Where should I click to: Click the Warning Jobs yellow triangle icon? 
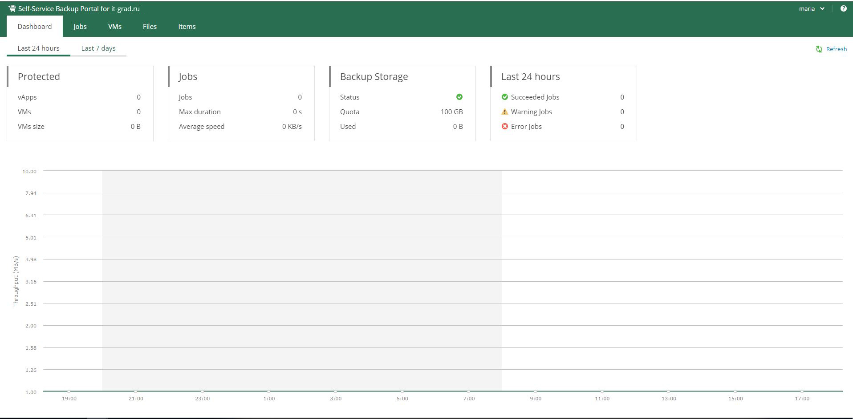pyautogui.click(x=504, y=112)
